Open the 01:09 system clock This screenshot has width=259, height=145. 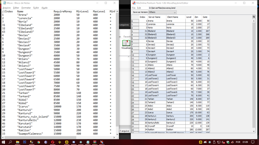click(x=245, y=142)
